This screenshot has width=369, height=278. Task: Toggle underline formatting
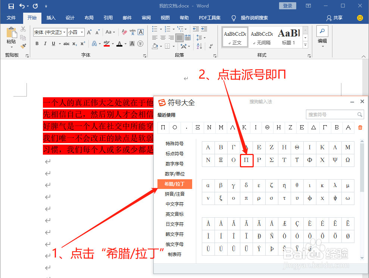point(53,44)
